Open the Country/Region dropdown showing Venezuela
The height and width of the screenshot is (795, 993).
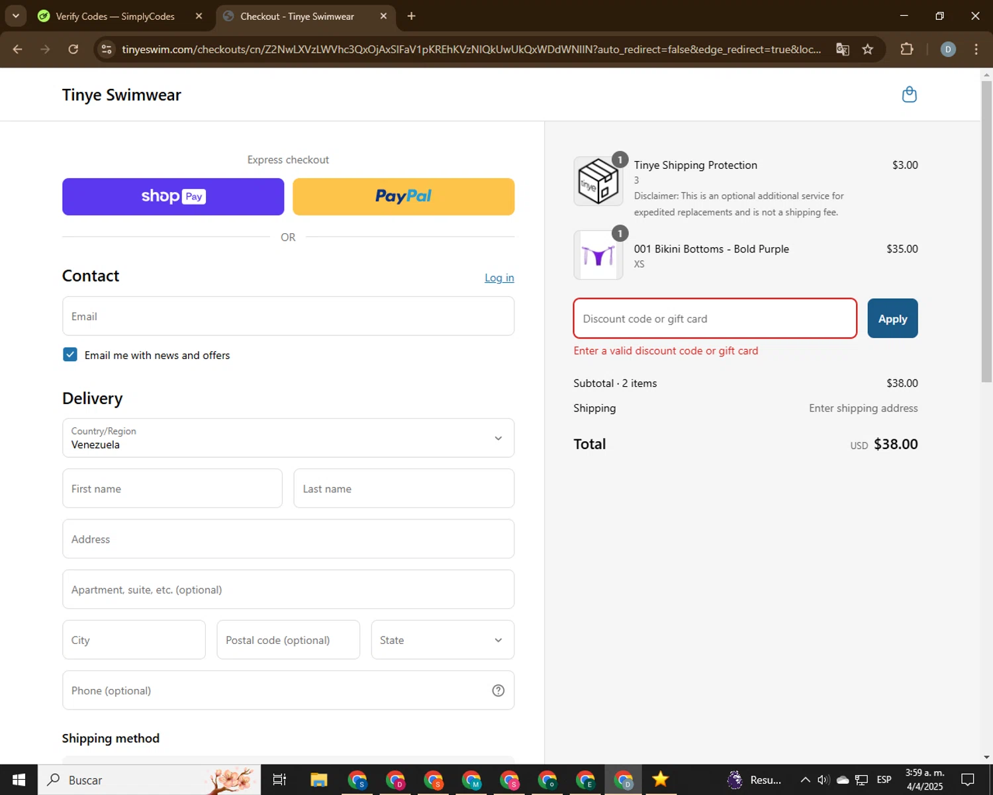(288, 438)
